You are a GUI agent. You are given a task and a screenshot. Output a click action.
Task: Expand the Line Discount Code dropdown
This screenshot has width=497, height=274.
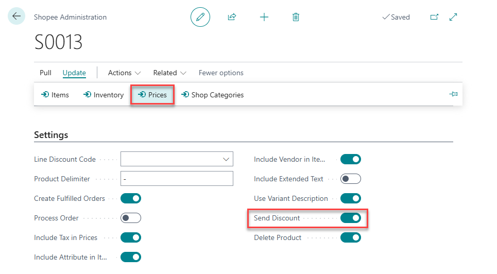(226, 159)
